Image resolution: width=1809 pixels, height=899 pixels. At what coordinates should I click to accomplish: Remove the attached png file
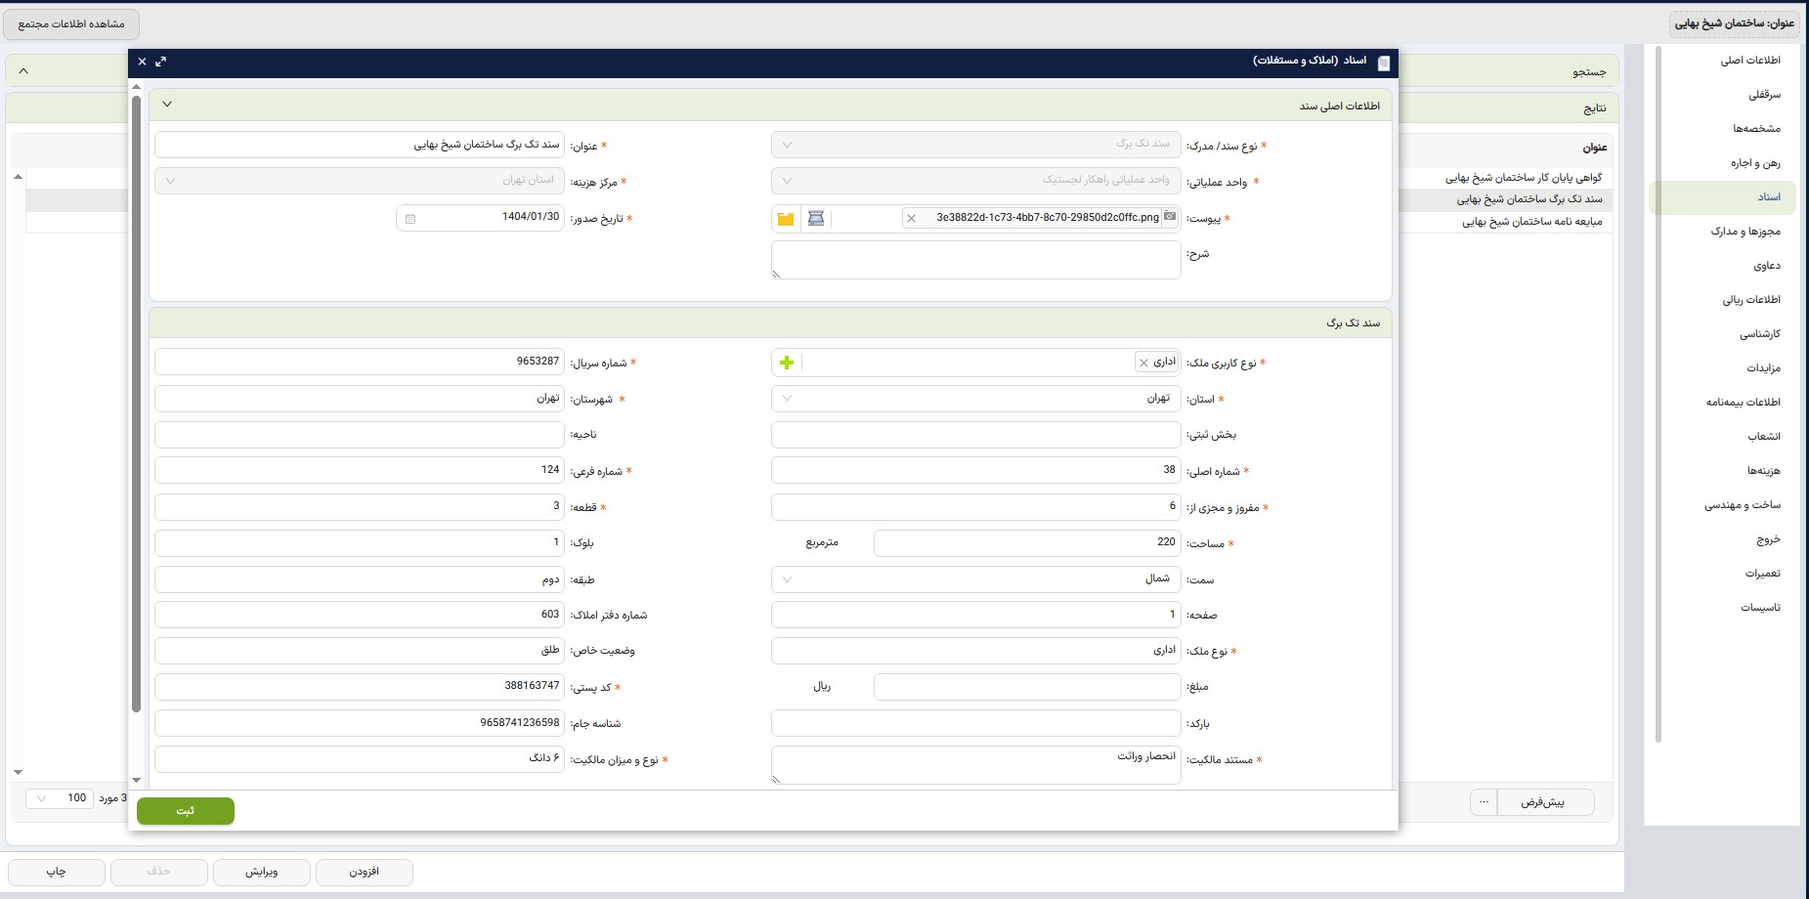[911, 219]
